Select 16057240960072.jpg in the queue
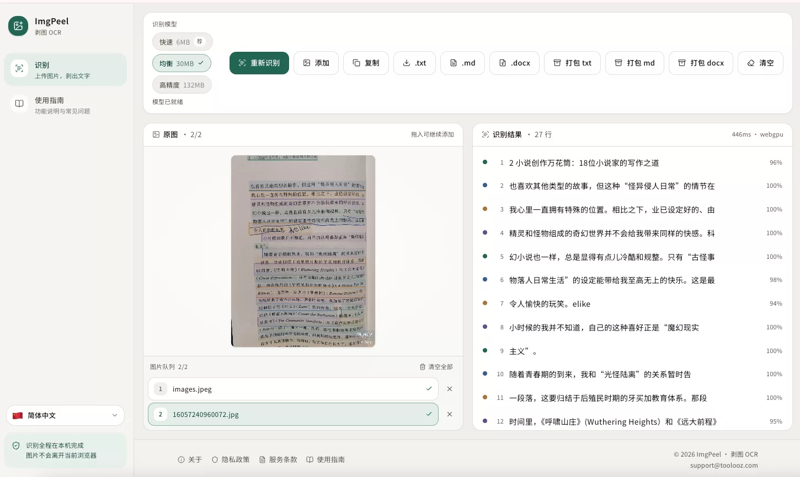Viewport: 800px width, 477px height. (x=293, y=414)
